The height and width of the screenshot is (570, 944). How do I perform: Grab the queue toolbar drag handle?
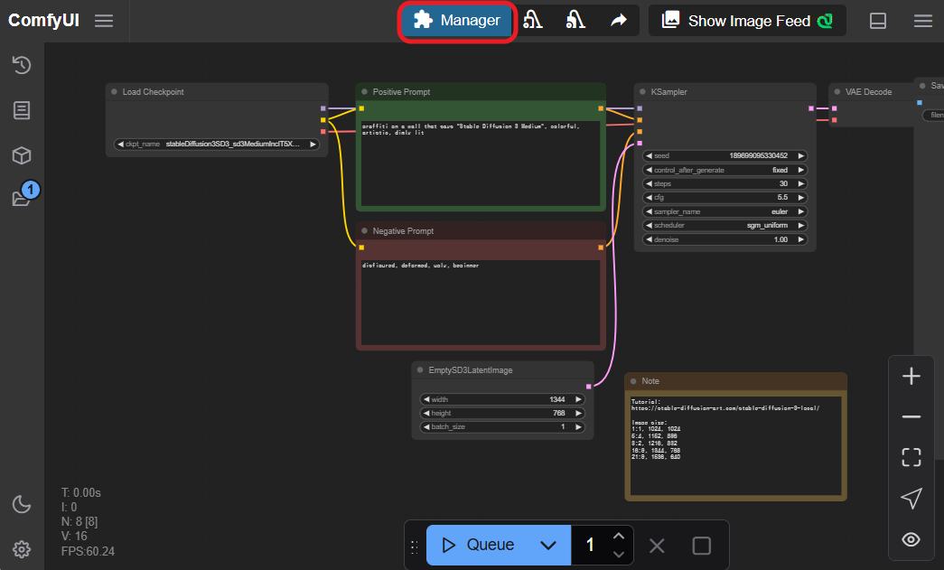coord(415,547)
